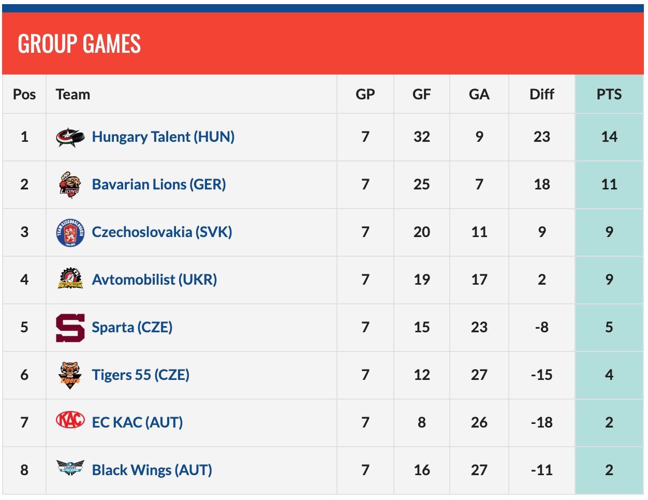
Task: Open Avtomobilist (UKR) team link
Action: coord(154,280)
